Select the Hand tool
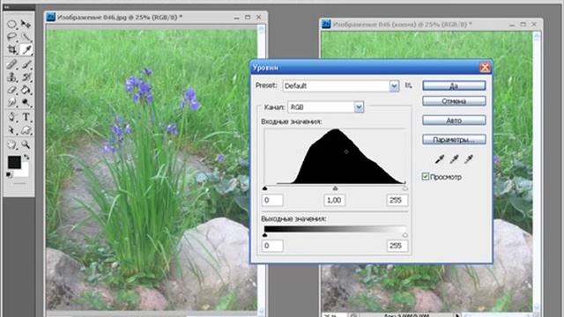 click(x=11, y=144)
